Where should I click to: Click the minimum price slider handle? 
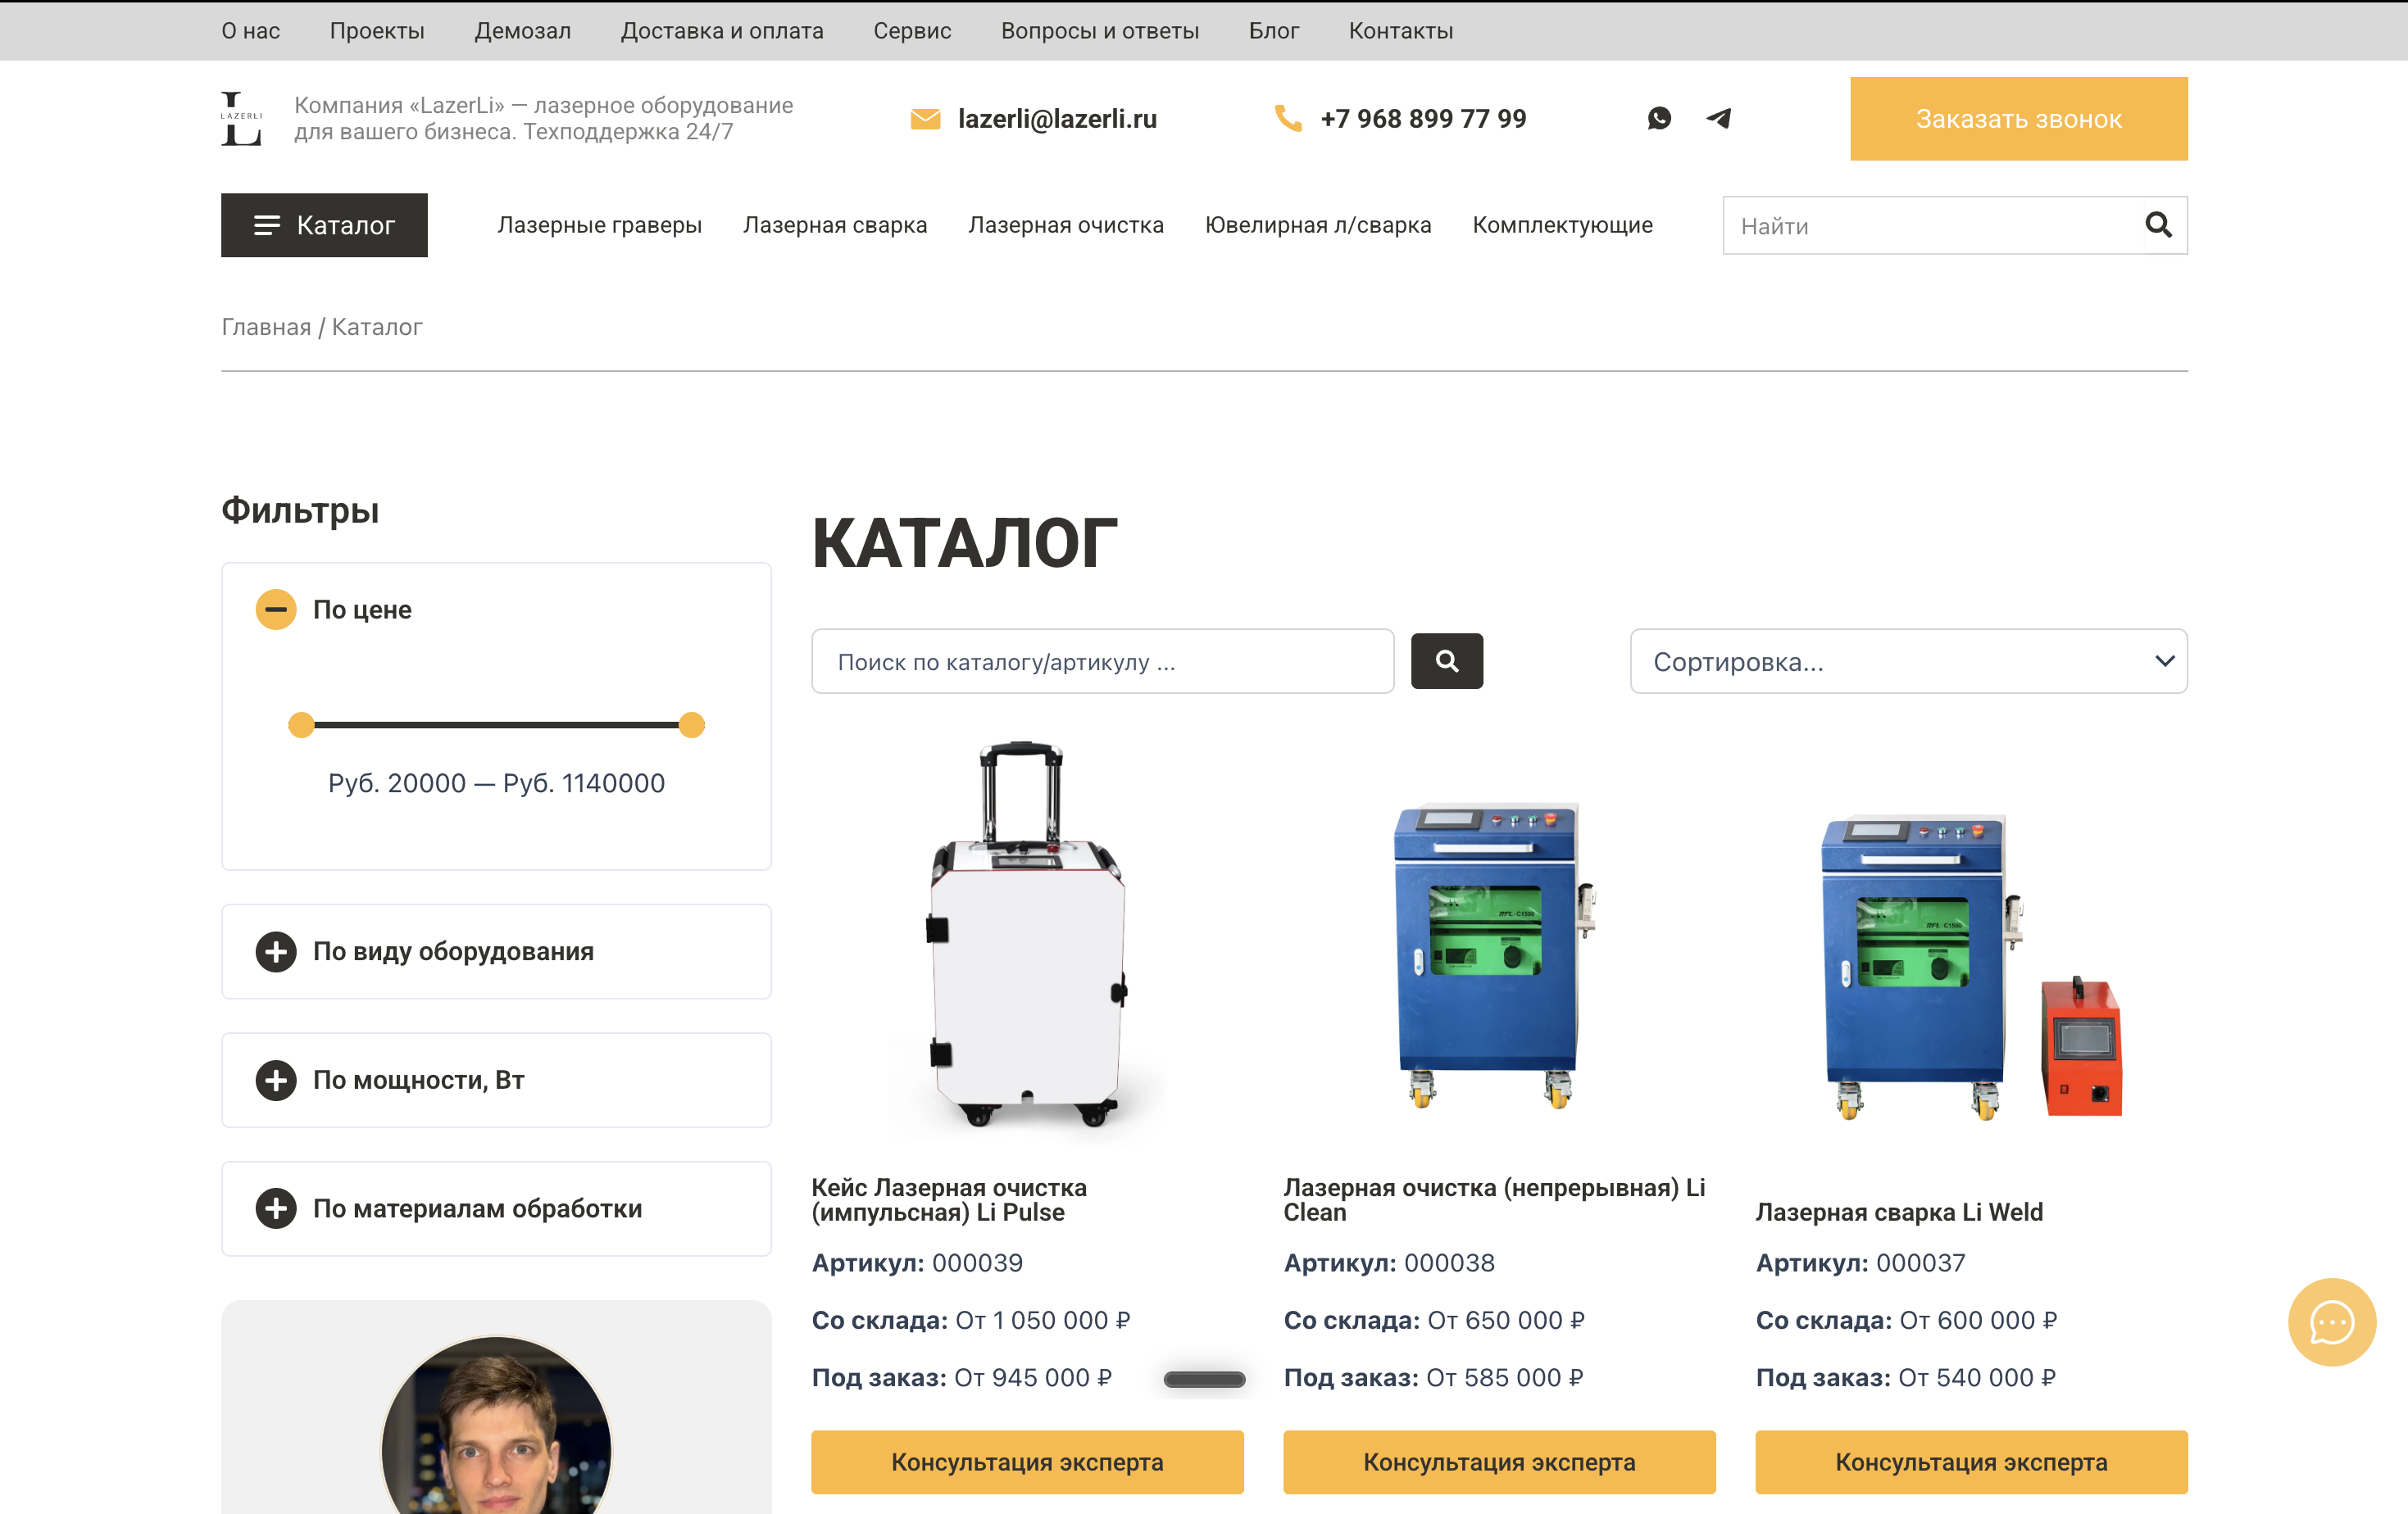coord(301,724)
